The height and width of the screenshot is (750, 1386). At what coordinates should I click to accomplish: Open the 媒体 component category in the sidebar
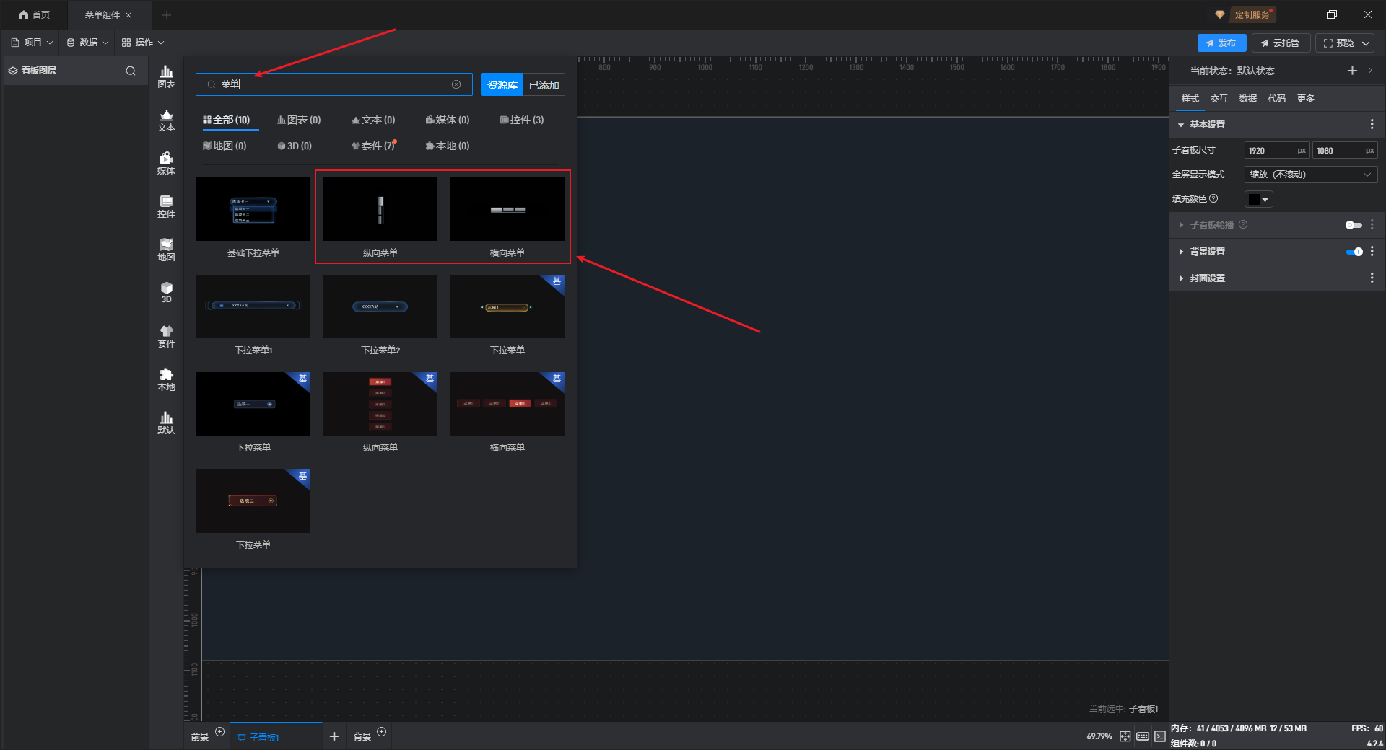point(166,164)
